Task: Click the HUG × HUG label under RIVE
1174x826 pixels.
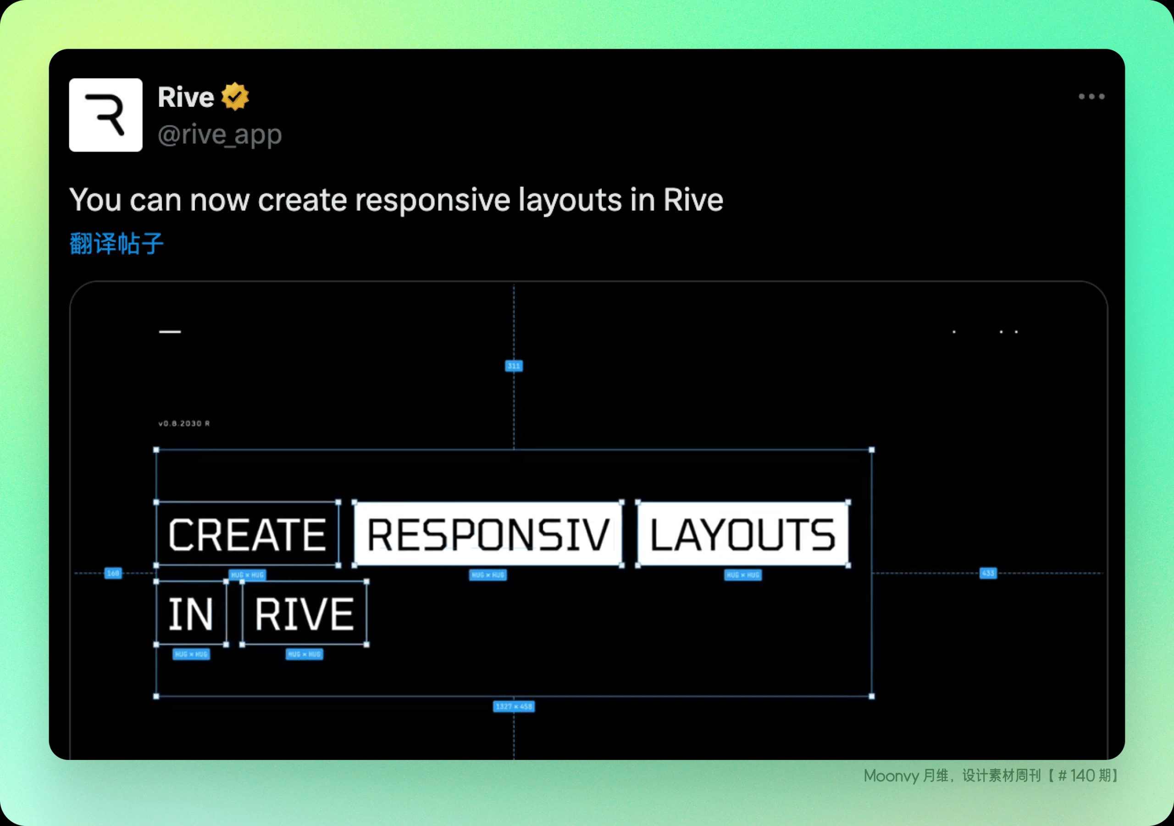Action: 304,654
